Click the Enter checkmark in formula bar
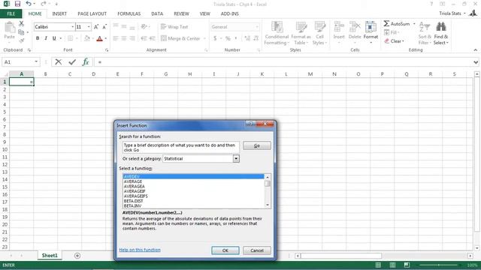 pyautogui.click(x=72, y=62)
